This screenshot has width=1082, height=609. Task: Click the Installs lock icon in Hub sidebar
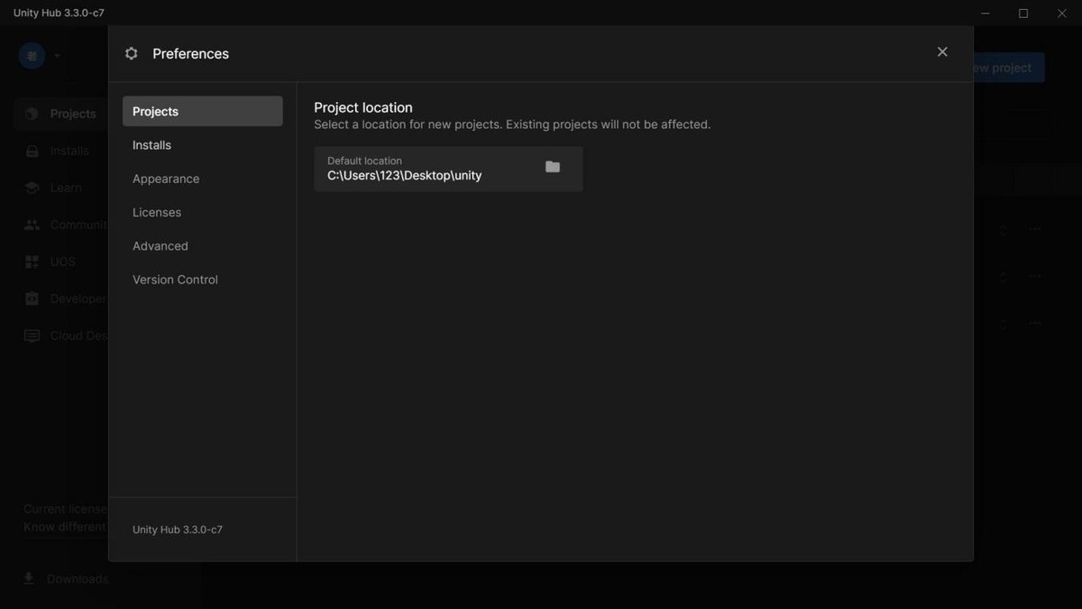[x=32, y=151]
